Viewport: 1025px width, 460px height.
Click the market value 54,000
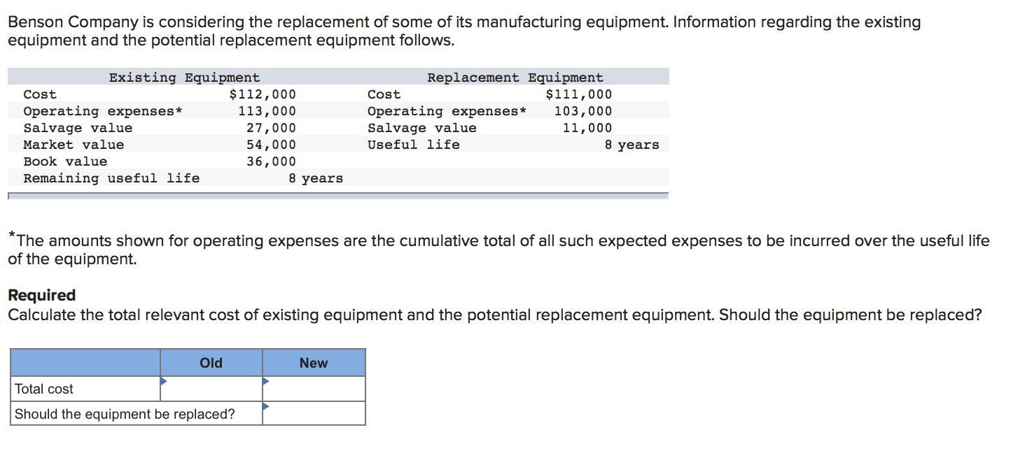point(271,145)
